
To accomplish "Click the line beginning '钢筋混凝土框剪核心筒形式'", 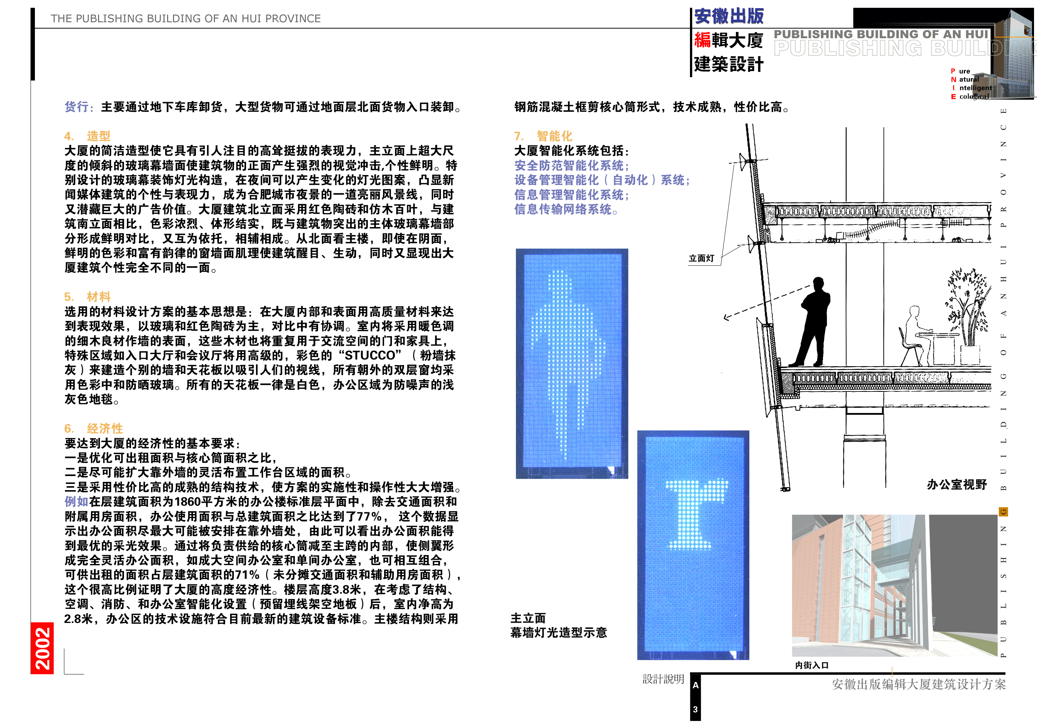I will (x=652, y=107).
